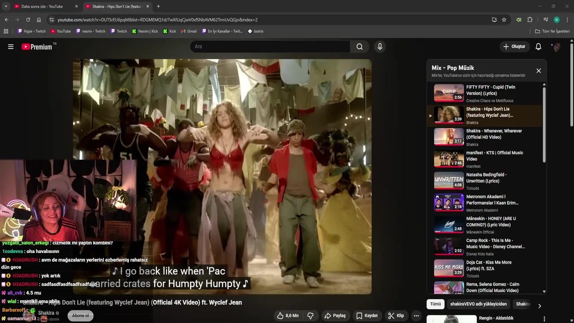
Task: Click the Ara search input field
Action: click(x=270, y=47)
